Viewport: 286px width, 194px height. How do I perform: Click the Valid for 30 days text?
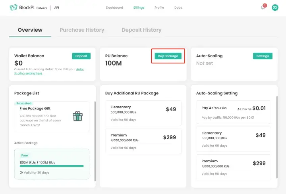click(x=37, y=173)
